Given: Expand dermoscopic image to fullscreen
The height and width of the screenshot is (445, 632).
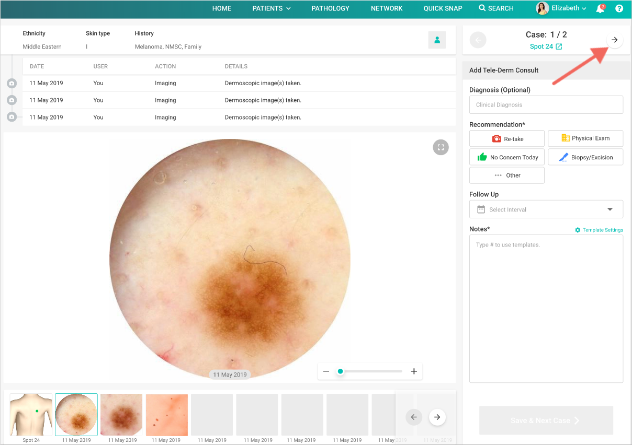Looking at the screenshot, I should tap(441, 147).
